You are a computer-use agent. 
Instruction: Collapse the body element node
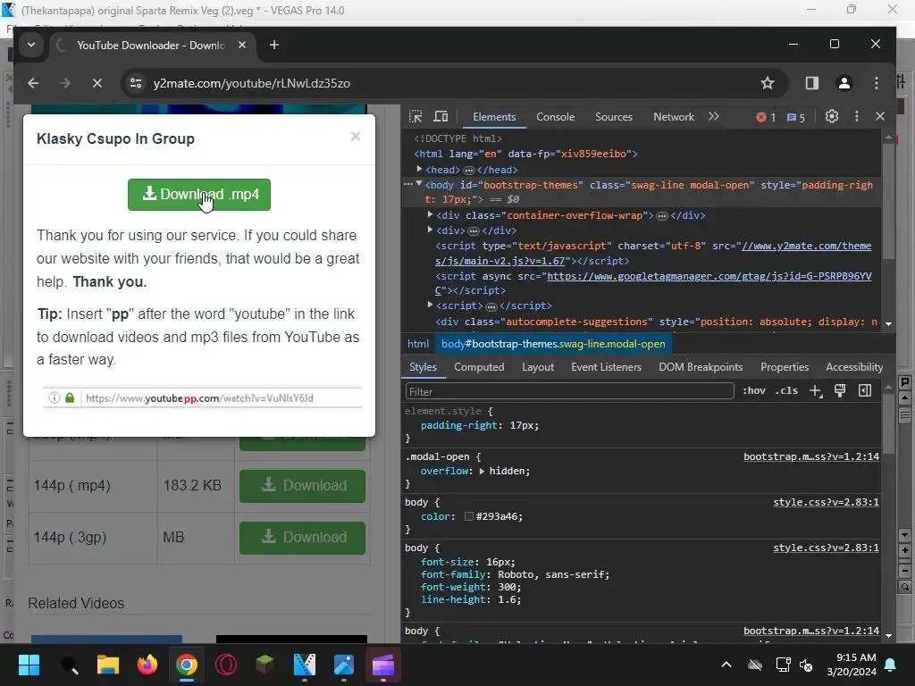(x=419, y=184)
